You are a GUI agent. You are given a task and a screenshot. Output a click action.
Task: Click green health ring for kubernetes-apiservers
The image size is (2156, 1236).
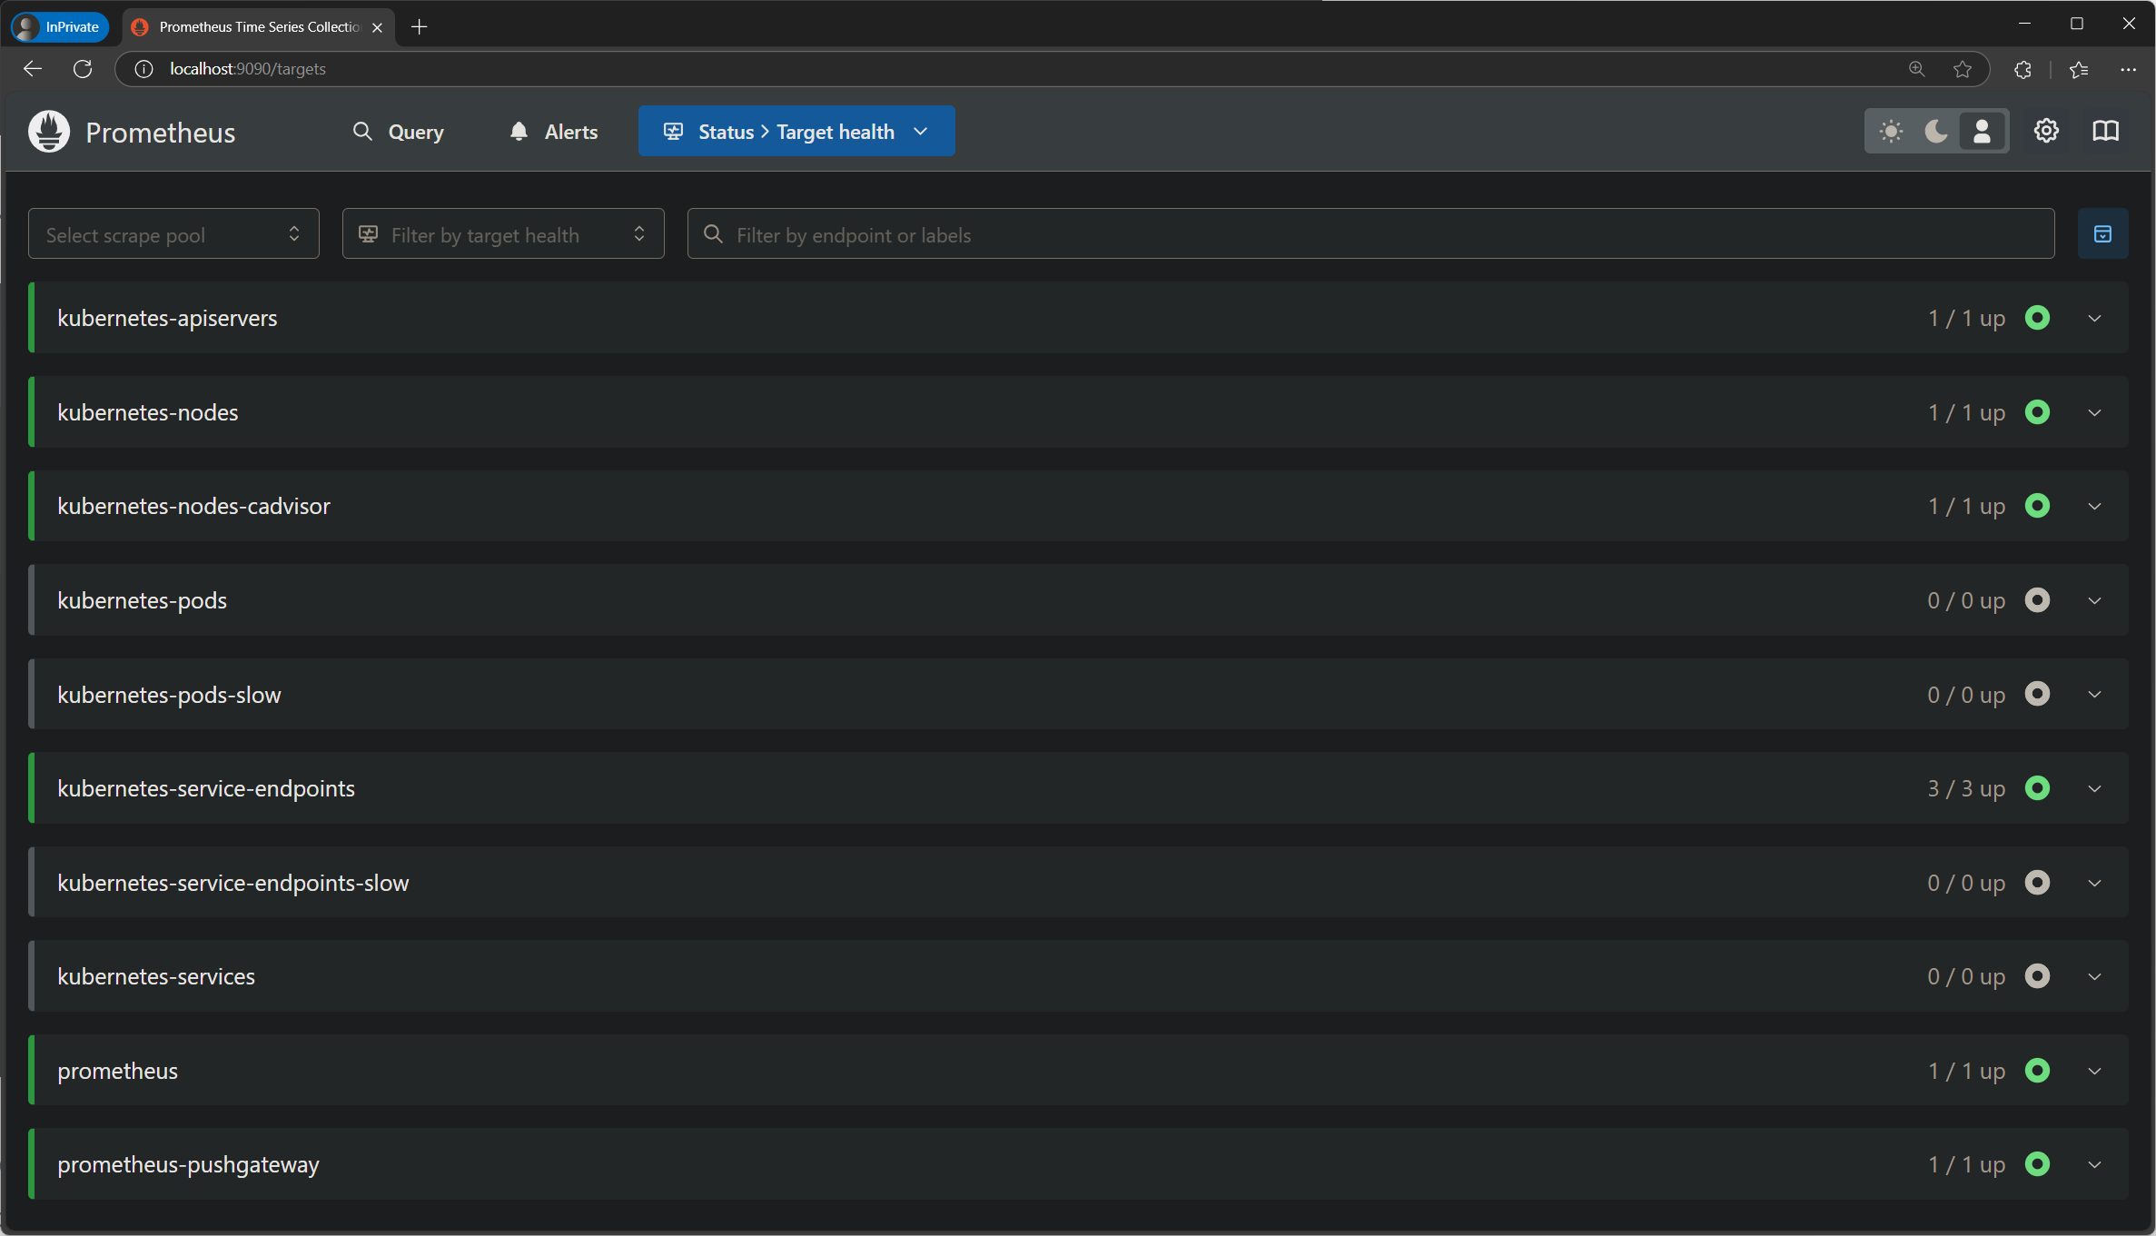(2038, 318)
